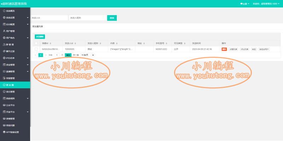
Task: Open 举报管理 via its report icon
Action: tap(4, 78)
